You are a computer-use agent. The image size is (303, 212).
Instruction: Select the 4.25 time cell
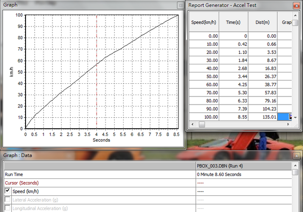tap(233, 85)
